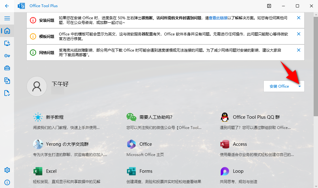
Task: Click the scrollbar down arrow
Action: (316, 186)
